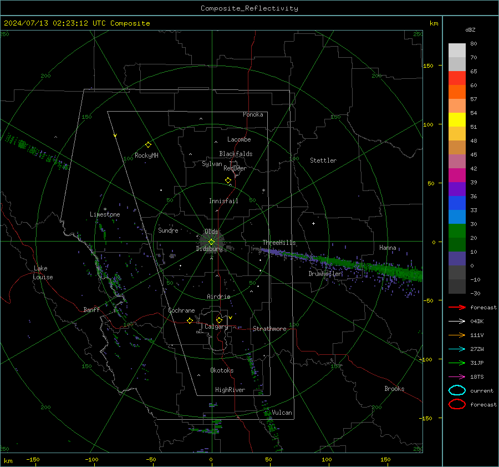The width and height of the screenshot is (499, 467).
Task: Click the Hanna city label
Action: (x=388, y=248)
